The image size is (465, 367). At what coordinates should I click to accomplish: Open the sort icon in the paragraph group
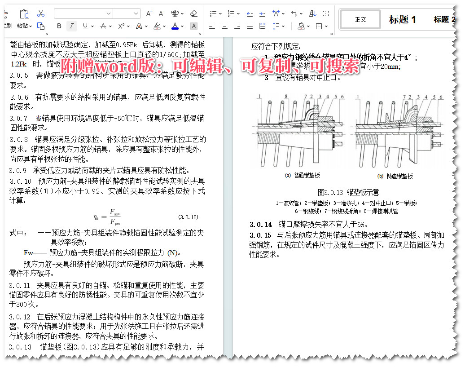coord(313,13)
